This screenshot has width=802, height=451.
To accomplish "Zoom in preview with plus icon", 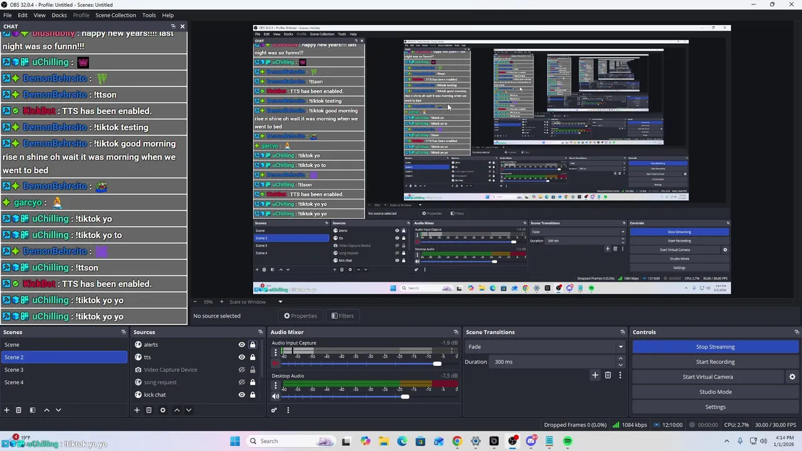I will click(x=221, y=302).
